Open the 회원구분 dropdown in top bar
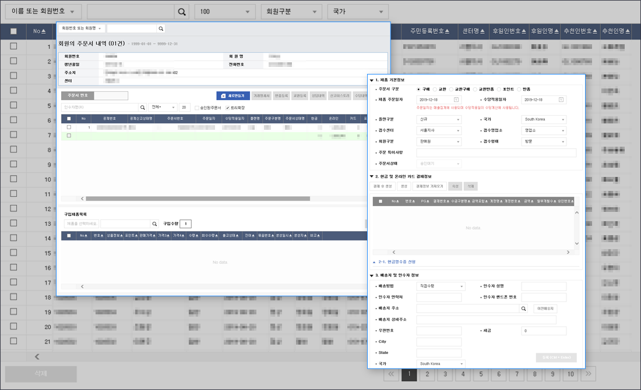The height and width of the screenshot is (390, 641). click(x=291, y=12)
